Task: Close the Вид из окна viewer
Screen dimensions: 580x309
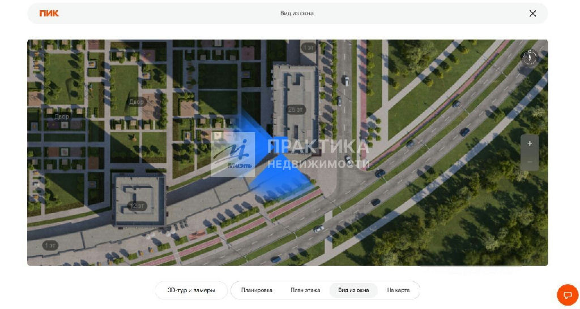Action: click(x=532, y=14)
